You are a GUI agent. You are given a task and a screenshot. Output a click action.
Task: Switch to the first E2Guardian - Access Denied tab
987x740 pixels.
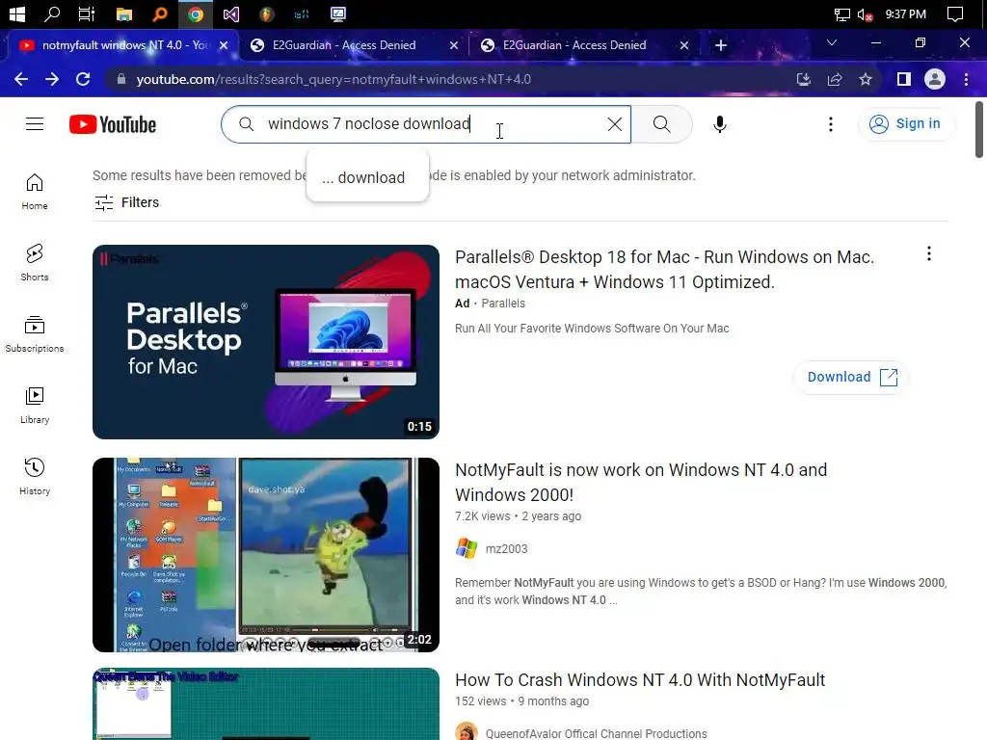[x=344, y=45]
